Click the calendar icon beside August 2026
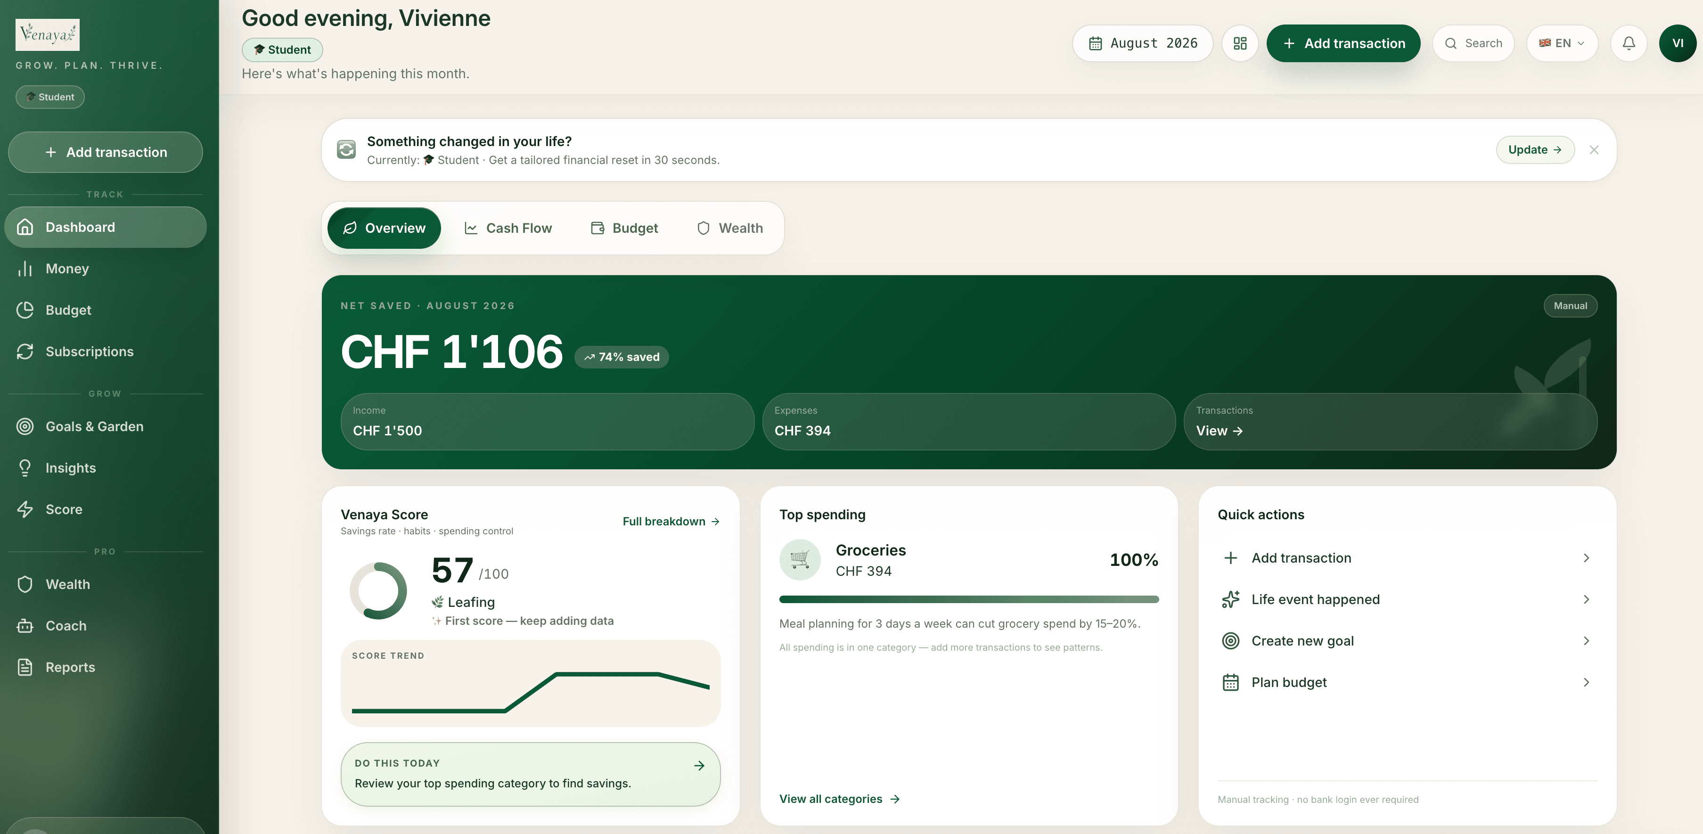Screen dimensions: 1703x834 coord(1096,44)
